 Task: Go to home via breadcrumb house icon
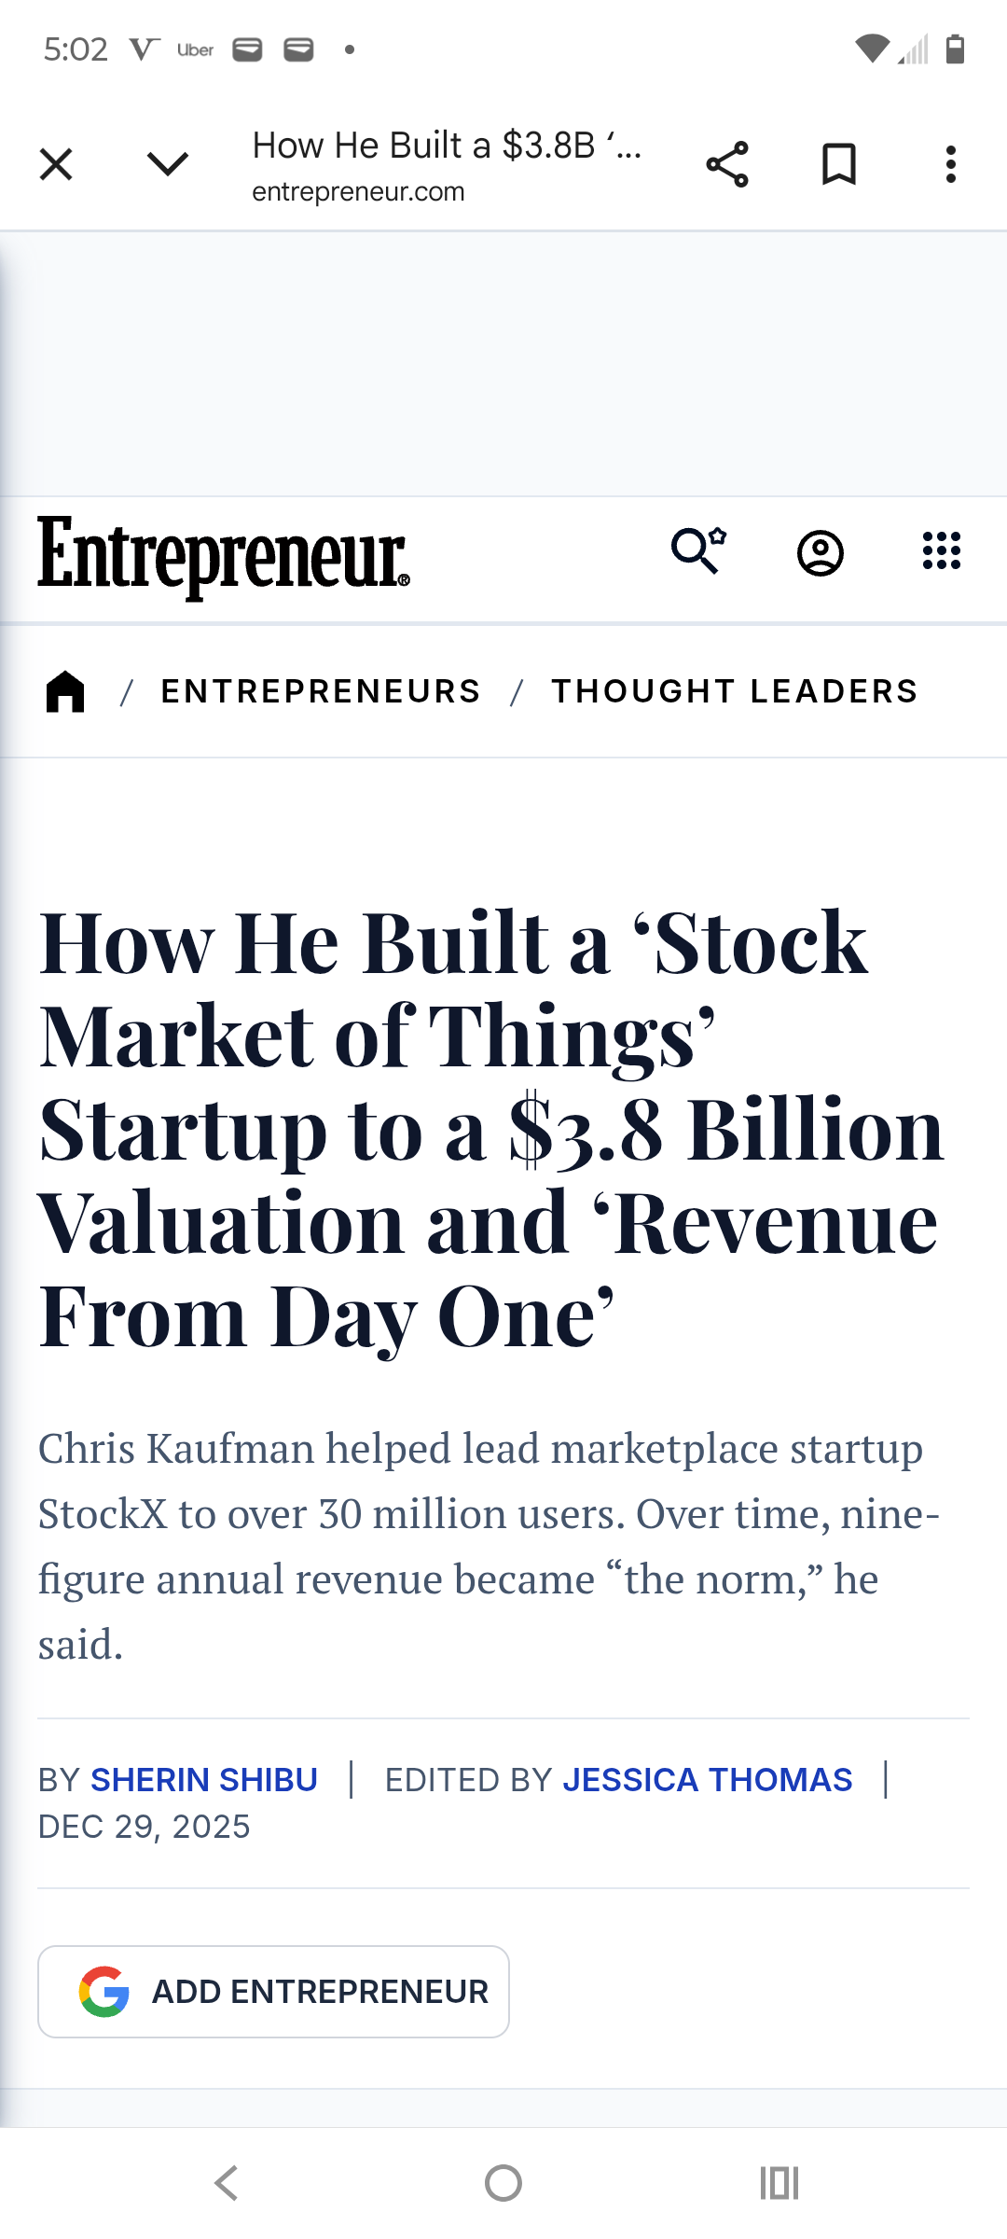click(65, 692)
